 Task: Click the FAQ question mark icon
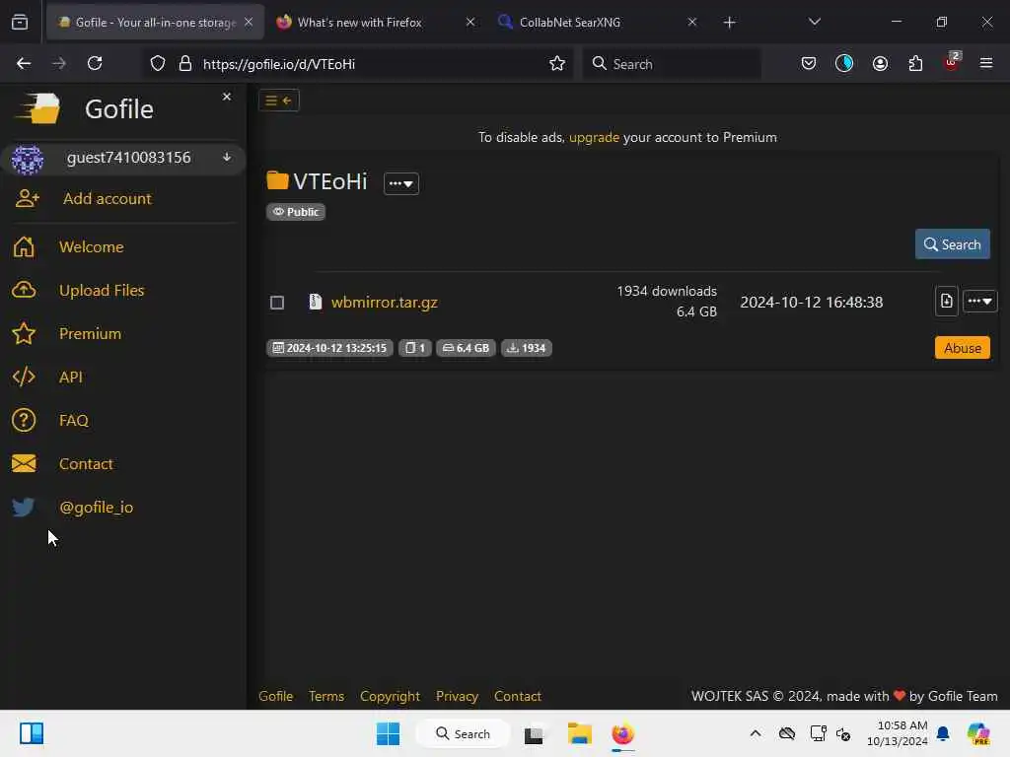(x=24, y=420)
